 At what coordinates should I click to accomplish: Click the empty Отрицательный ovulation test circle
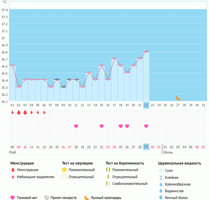64,177
